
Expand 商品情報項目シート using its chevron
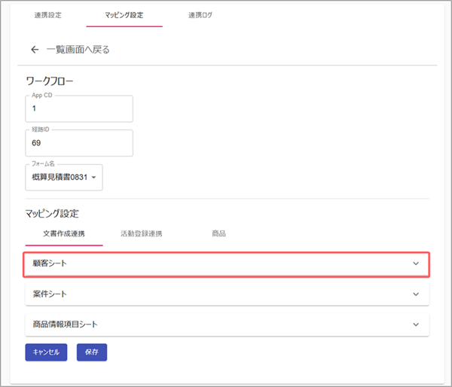coord(415,325)
